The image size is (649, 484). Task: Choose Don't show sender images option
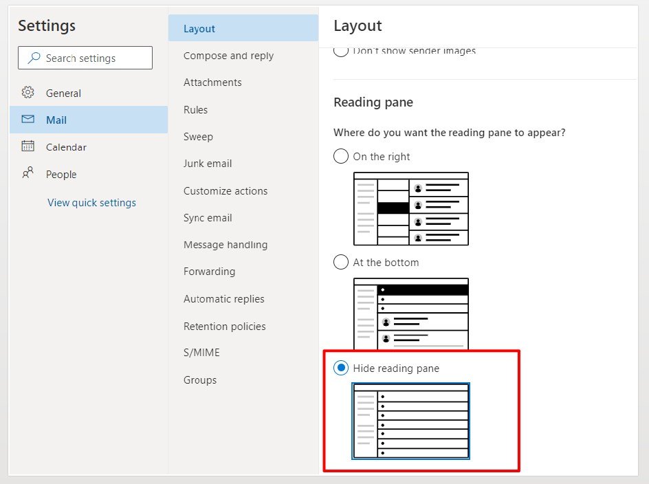coord(340,52)
